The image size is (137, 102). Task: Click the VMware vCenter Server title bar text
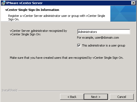(24, 3)
